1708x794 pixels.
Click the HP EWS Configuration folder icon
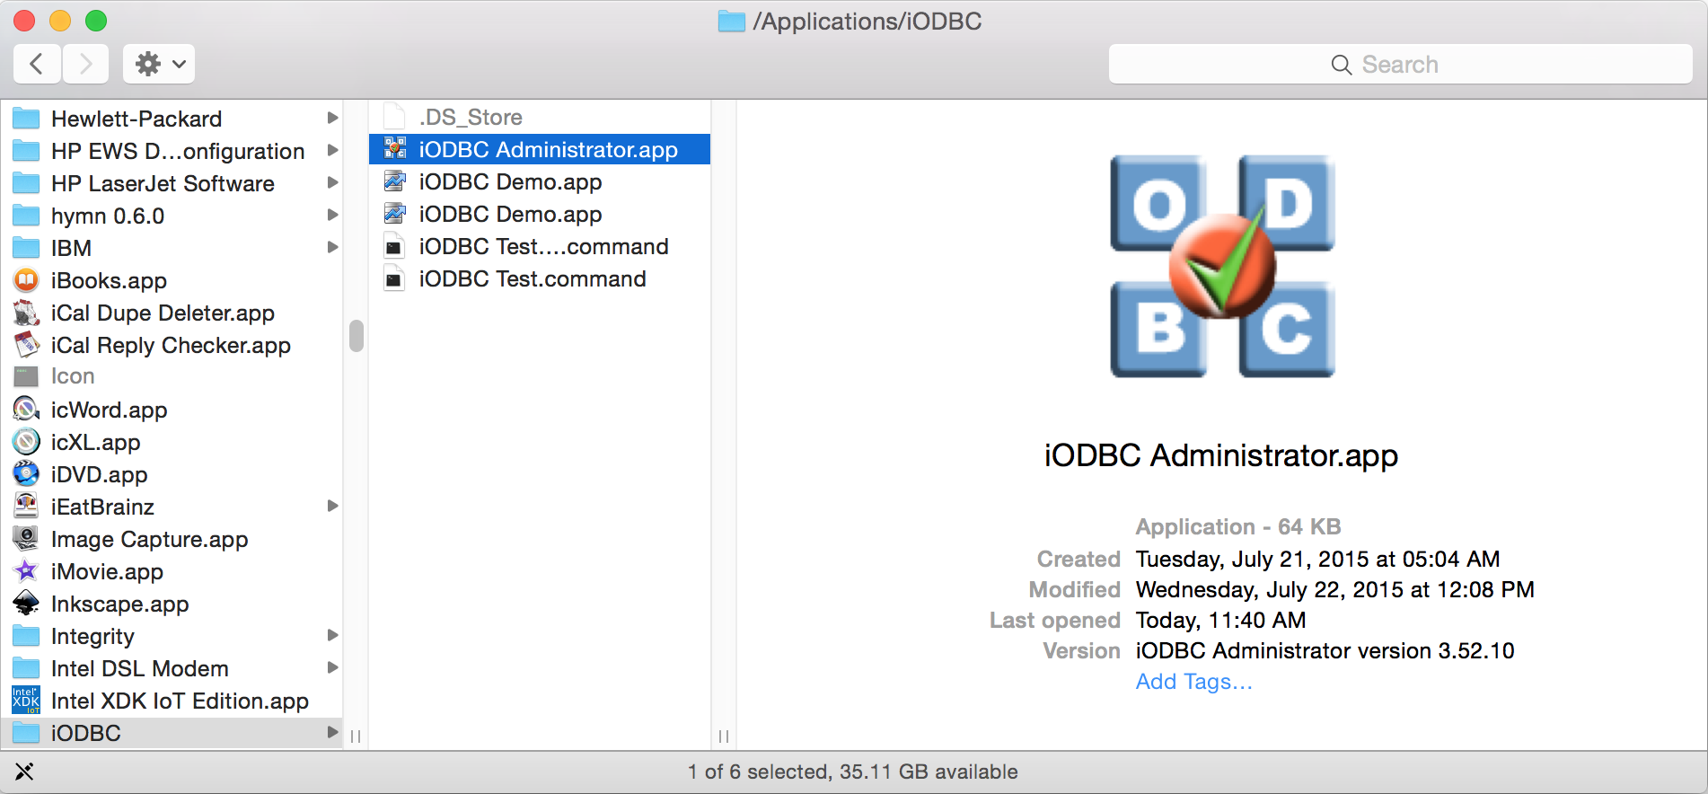[26, 151]
